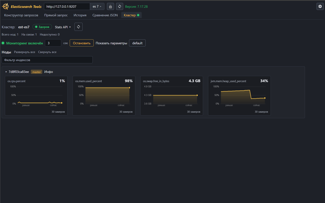This screenshot has height=203, width=325.
Task: Click the os.mem.used_percent chart
Action: pyautogui.click(x=104, y=96)
